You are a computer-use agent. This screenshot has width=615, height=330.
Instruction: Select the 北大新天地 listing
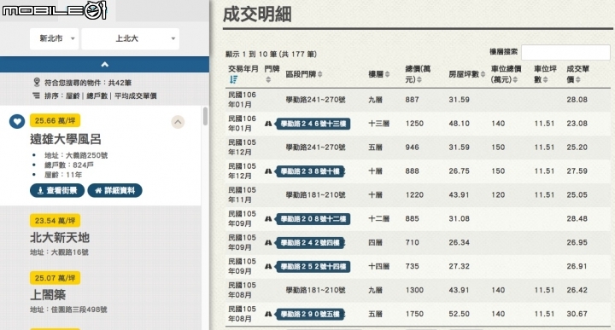(60, 238)
